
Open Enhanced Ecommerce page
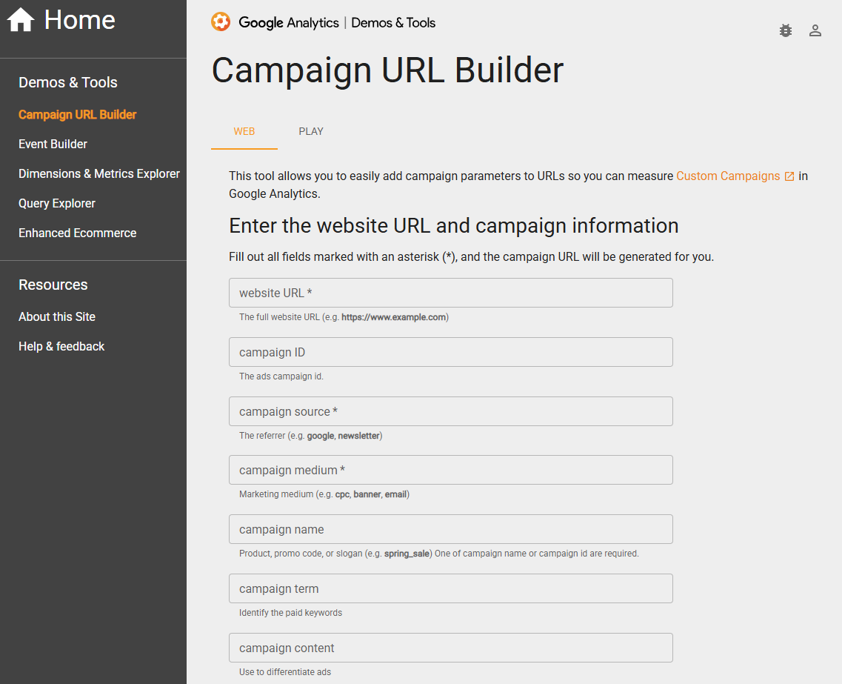tap(77, 233)
